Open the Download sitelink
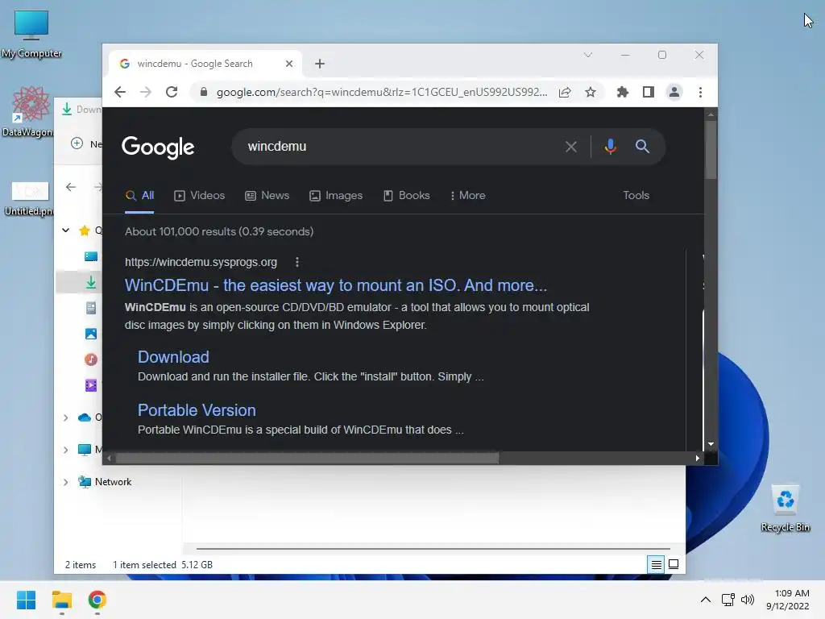 coord(174,357)
